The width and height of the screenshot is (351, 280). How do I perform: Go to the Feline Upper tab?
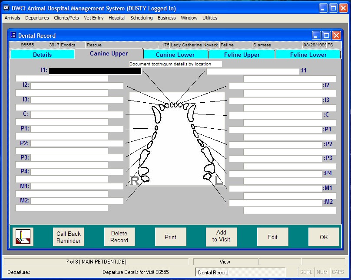242,55
